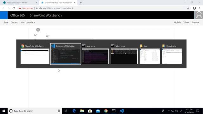Open the console window from taskbar
Image resolution: width=203 pixels, height=114 pixels.
pyautogui.click(x=114, y=111)
